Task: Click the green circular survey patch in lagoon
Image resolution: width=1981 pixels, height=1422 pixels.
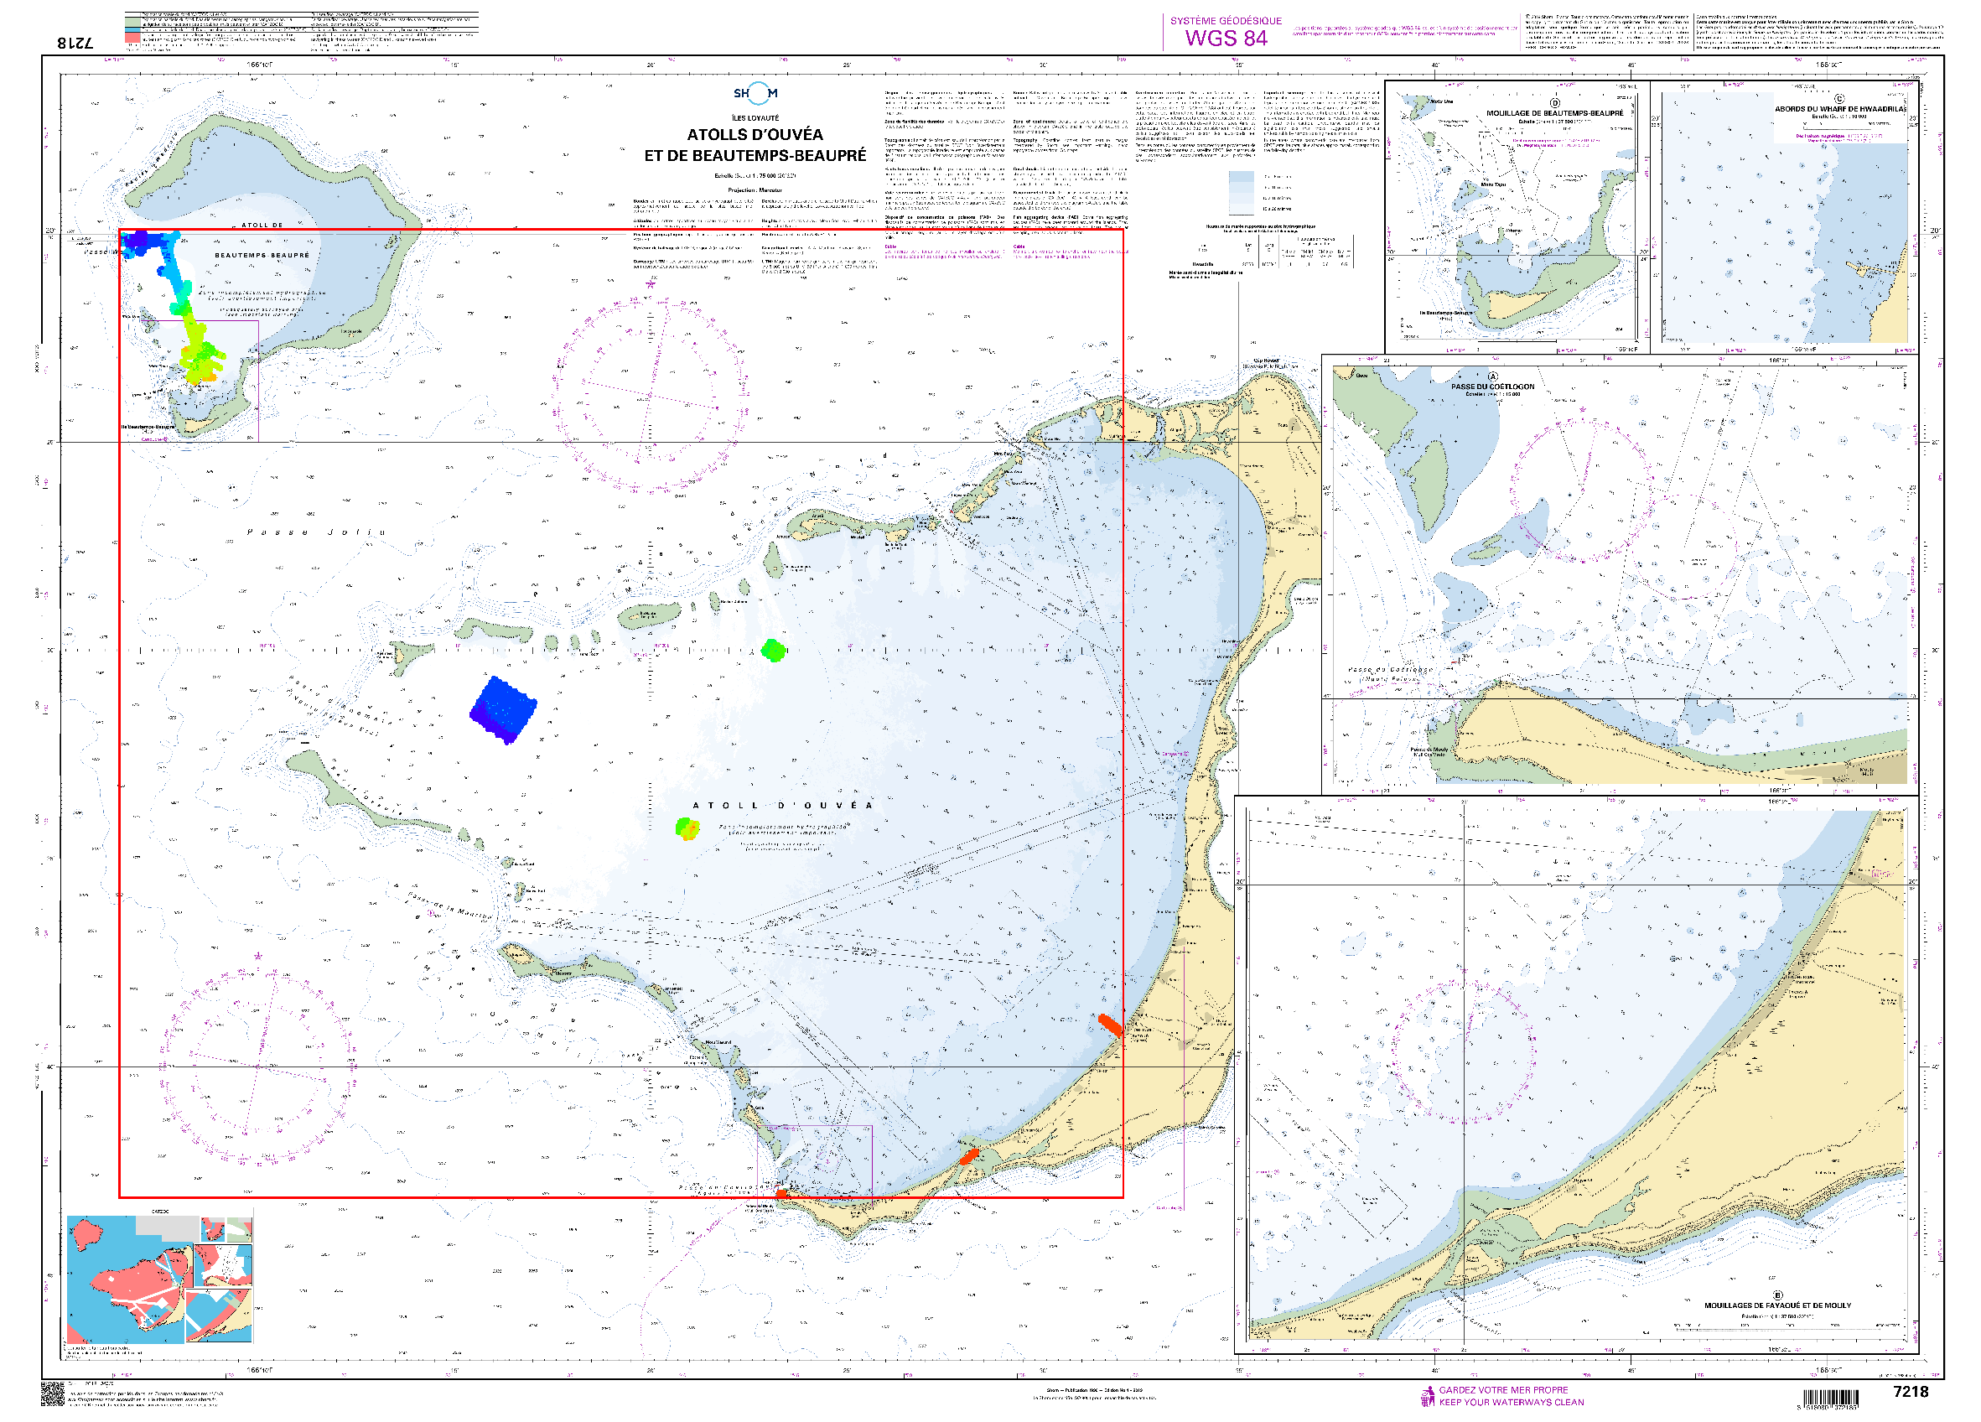Action: (773, 650)
